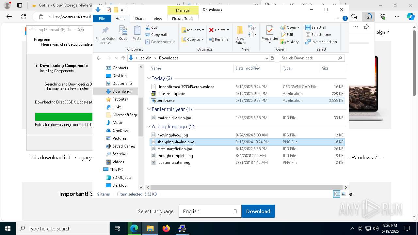Reload page in Edge browser
This screenshot has height=235, width=418.
tap(24, 17)
